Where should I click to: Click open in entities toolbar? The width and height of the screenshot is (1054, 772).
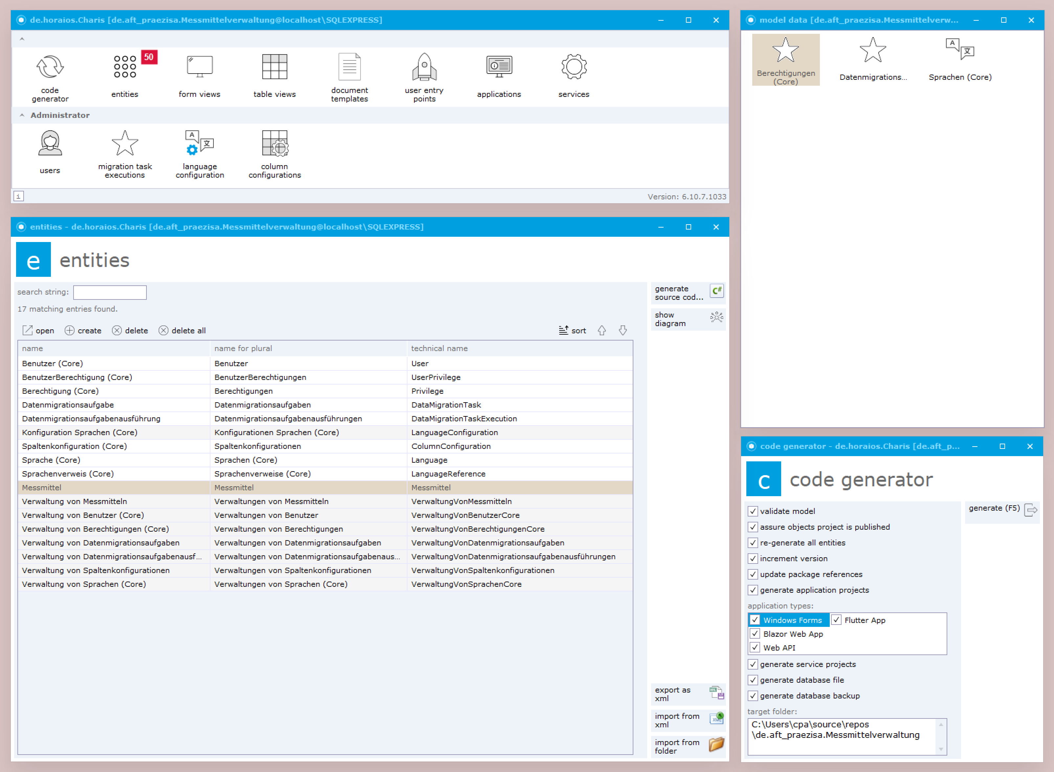(x=38, y=330)
